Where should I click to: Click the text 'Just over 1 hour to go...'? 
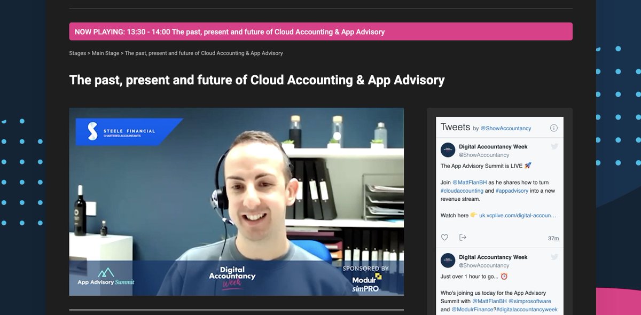(x=470, y=277)
